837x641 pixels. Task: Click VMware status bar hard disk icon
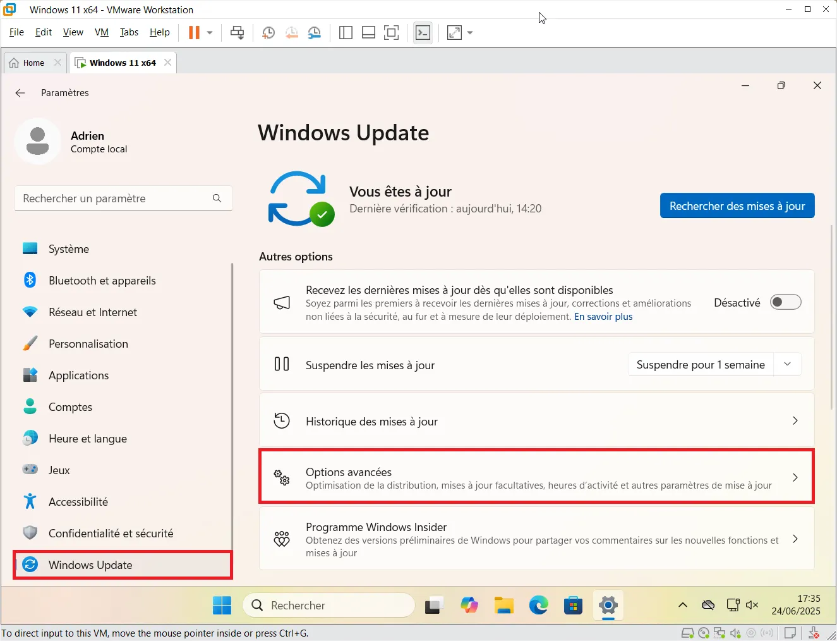click(688, 633)
